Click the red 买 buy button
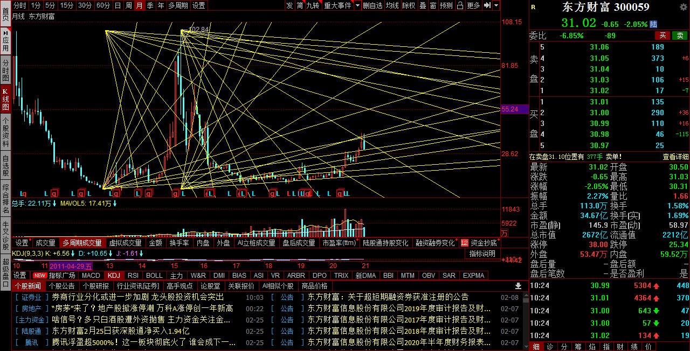Image resolution: width=690 pixels, height=351 pixels. [663, 36]
